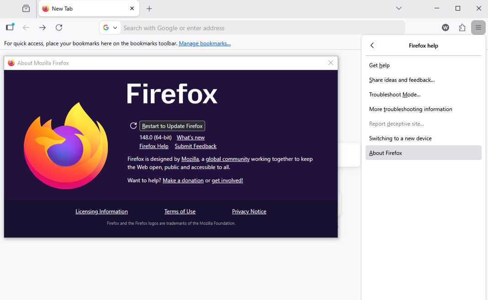Viewport: 488px width, 300px height.
Task: Click the Manage bookmarks link
Action: 205,42
